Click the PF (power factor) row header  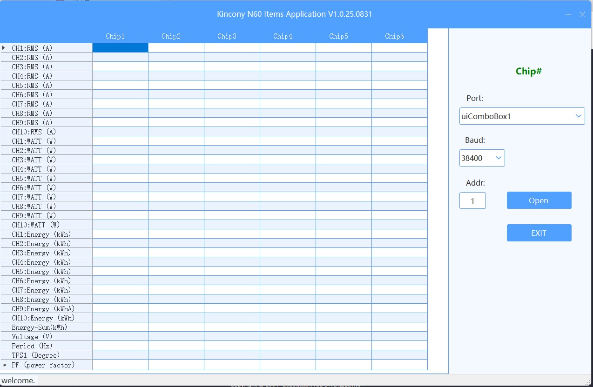tap(47, 365)
